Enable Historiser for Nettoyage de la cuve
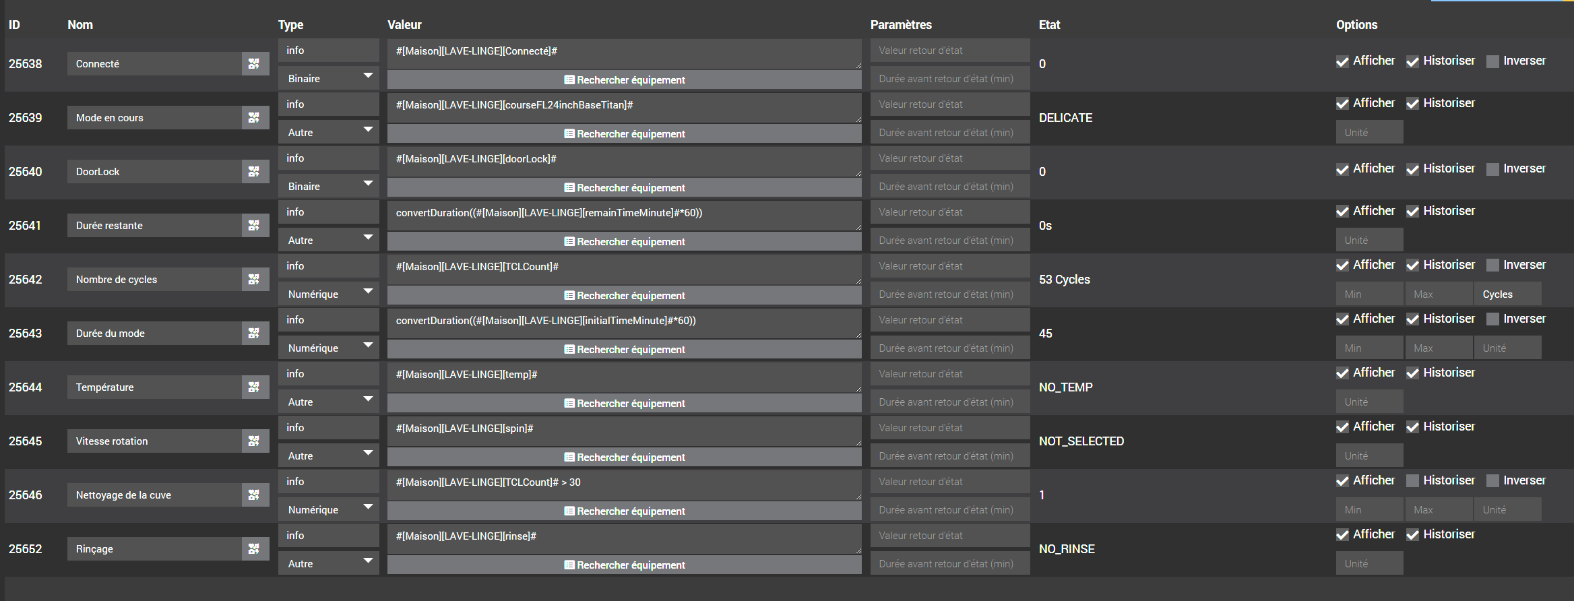This screenshot has height=601, width=1574. click(1412, 481)
